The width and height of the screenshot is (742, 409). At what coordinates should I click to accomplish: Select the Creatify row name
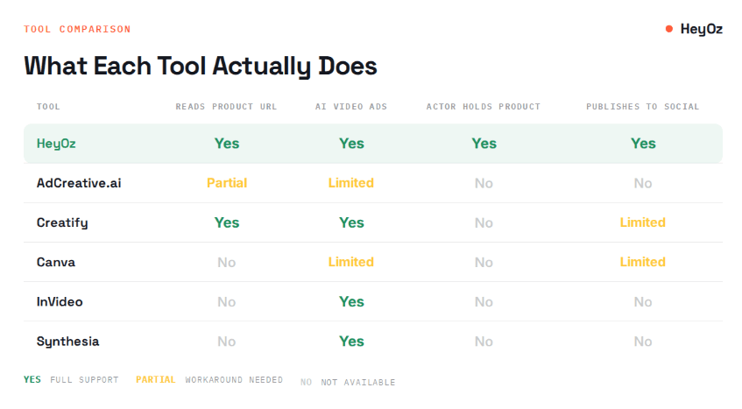pyautogui.click(x=62, y=222)
